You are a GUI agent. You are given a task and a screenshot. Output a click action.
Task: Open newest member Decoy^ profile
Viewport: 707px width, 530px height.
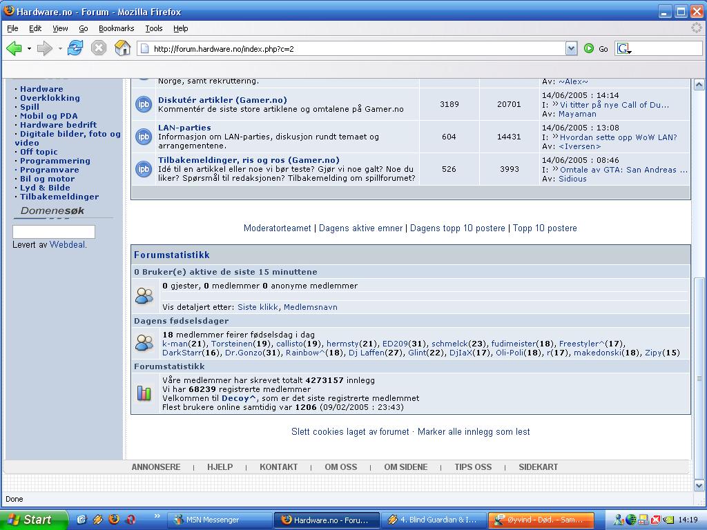coord(239,398)
